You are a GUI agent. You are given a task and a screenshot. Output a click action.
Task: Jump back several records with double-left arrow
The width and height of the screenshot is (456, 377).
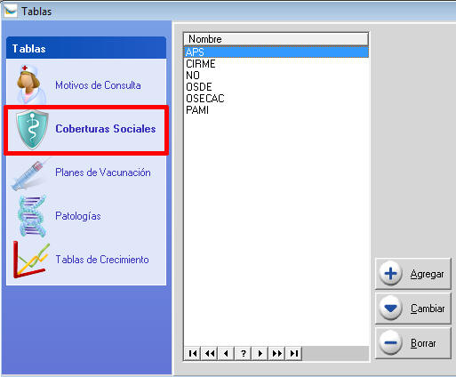[x=210, y=353]
